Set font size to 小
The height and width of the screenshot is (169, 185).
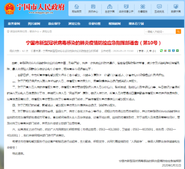pyautogui.click(x=153, y=51)
